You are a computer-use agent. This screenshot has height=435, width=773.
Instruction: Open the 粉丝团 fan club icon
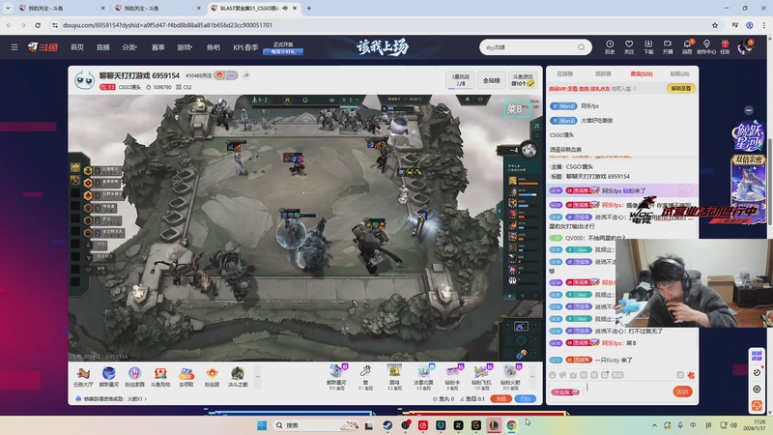pos(212,377)
